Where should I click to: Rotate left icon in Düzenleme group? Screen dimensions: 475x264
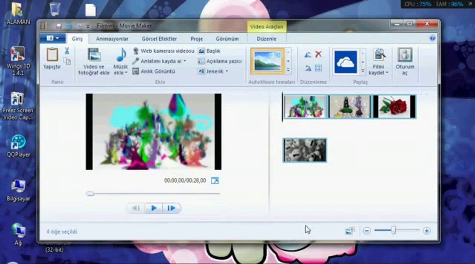[308, 55]
